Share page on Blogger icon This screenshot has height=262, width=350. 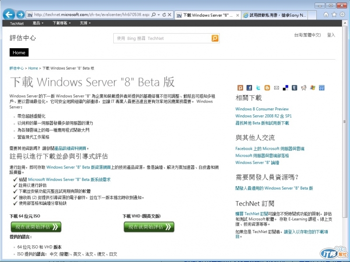(267, 88)
